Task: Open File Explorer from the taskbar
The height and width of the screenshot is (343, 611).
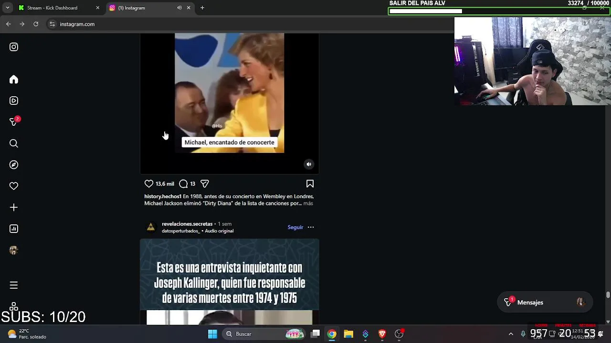Action: 348,334
